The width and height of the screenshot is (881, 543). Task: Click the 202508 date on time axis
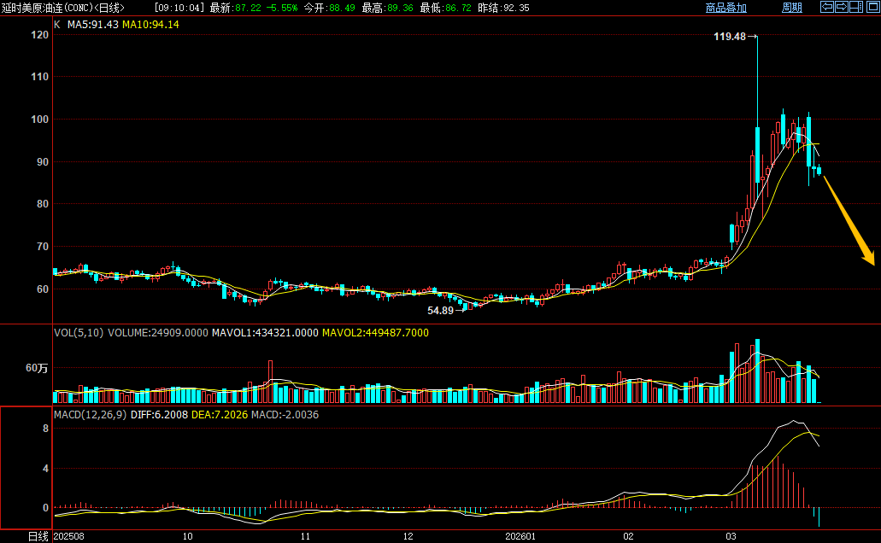pos(68,536)
